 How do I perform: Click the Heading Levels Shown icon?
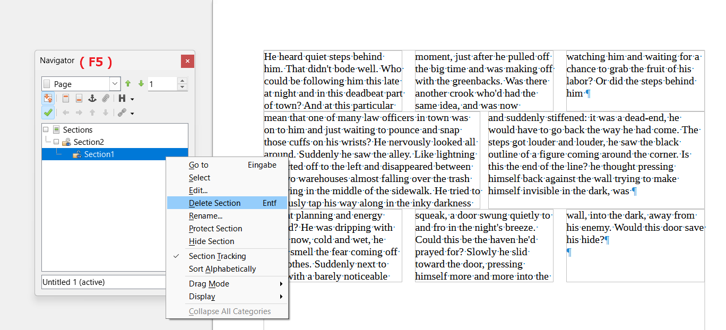[x=123, y=99]
